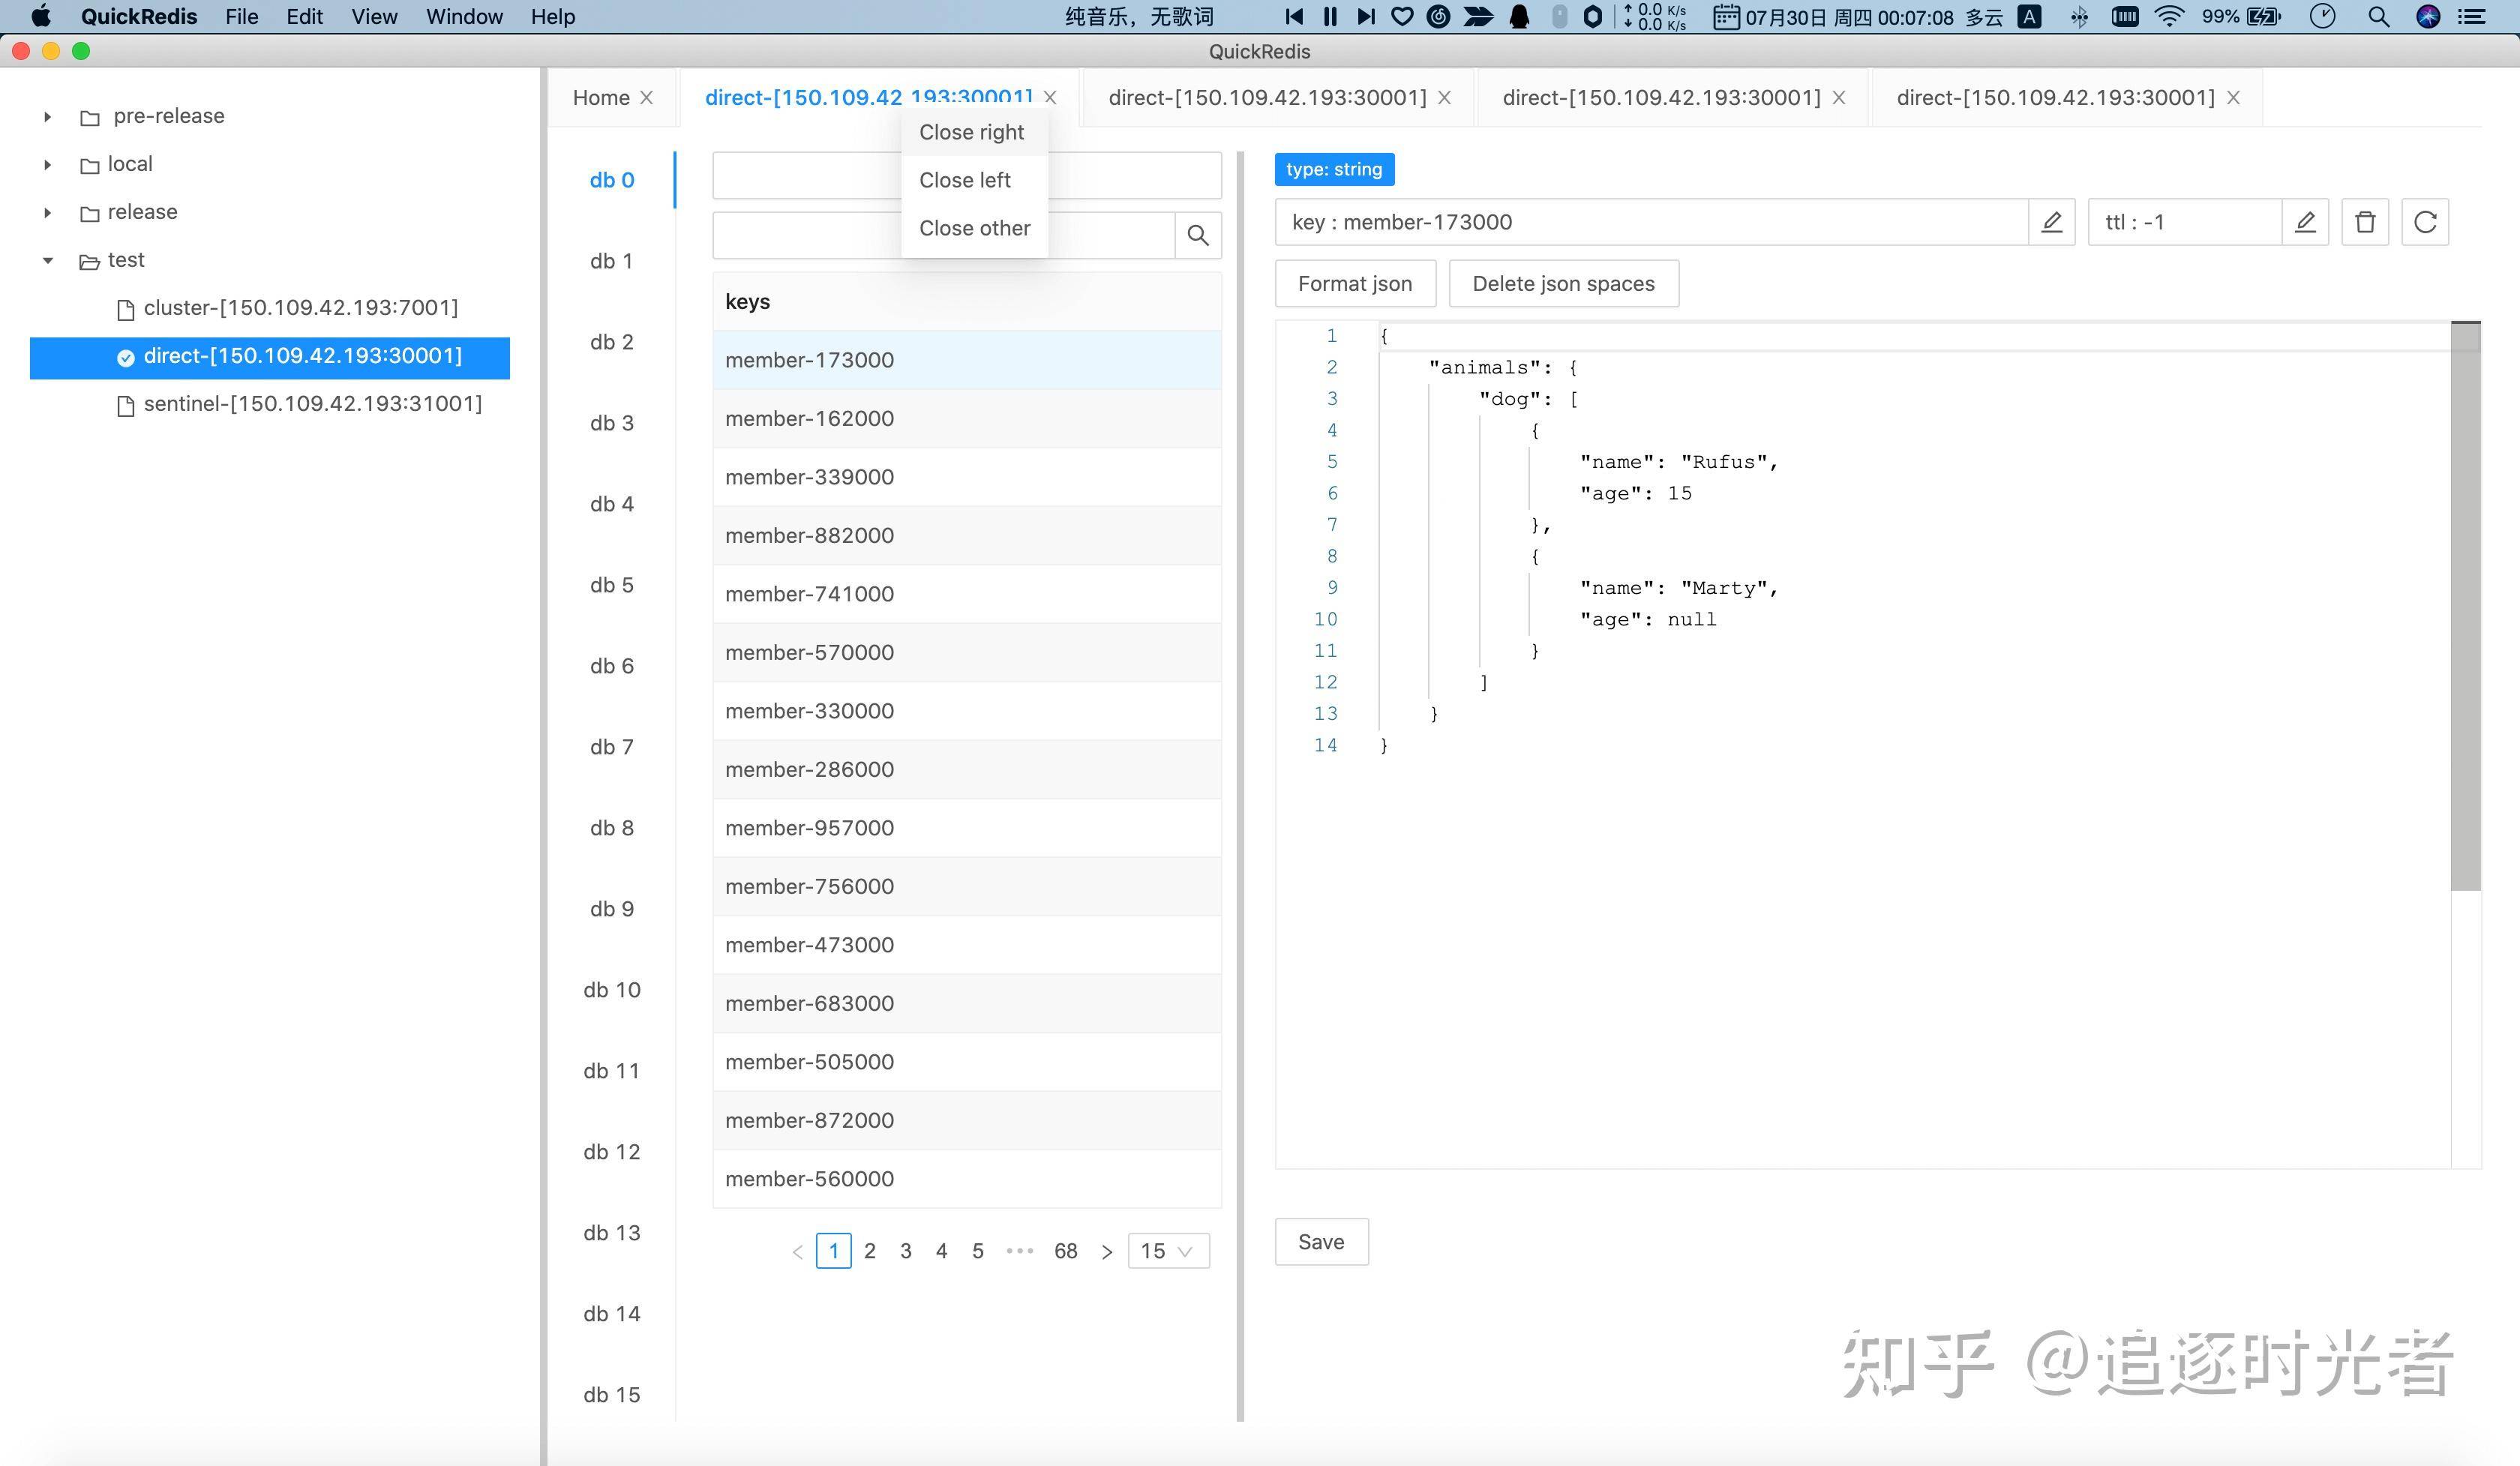Click the key name input field
The image size is (2520, 1466).
coord(1652,222)
